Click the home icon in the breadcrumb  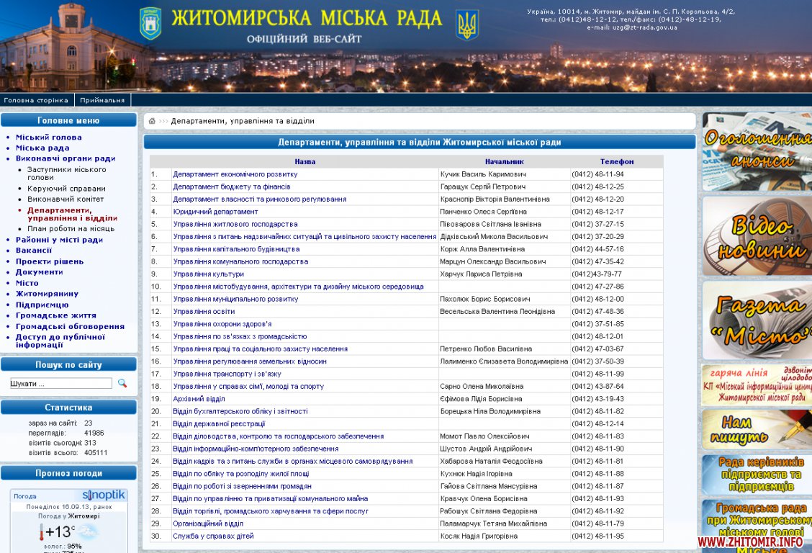[152, 121]
